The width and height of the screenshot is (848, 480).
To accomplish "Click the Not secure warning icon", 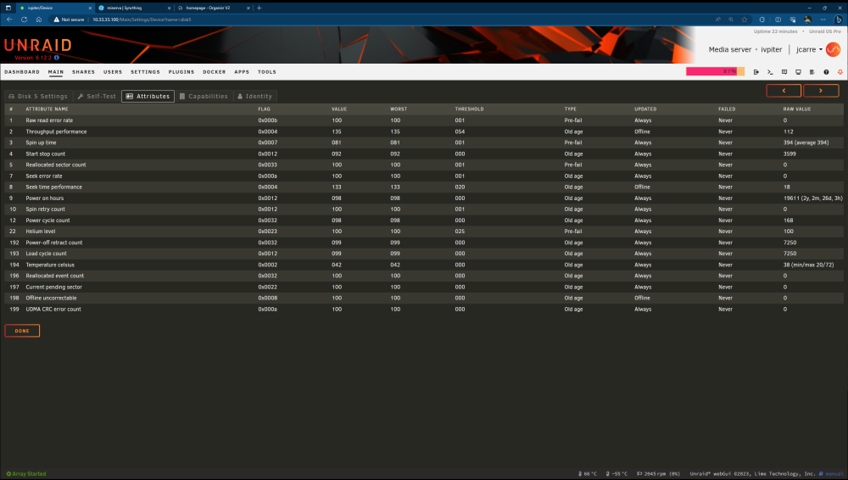I will pyautogui.click(x=56, y=20).
